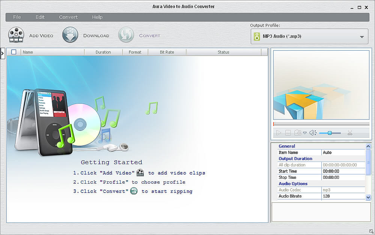Click the Convert circular arrows icon
Image resolution: width=375 pixels, height=235 pixels.
126,34
